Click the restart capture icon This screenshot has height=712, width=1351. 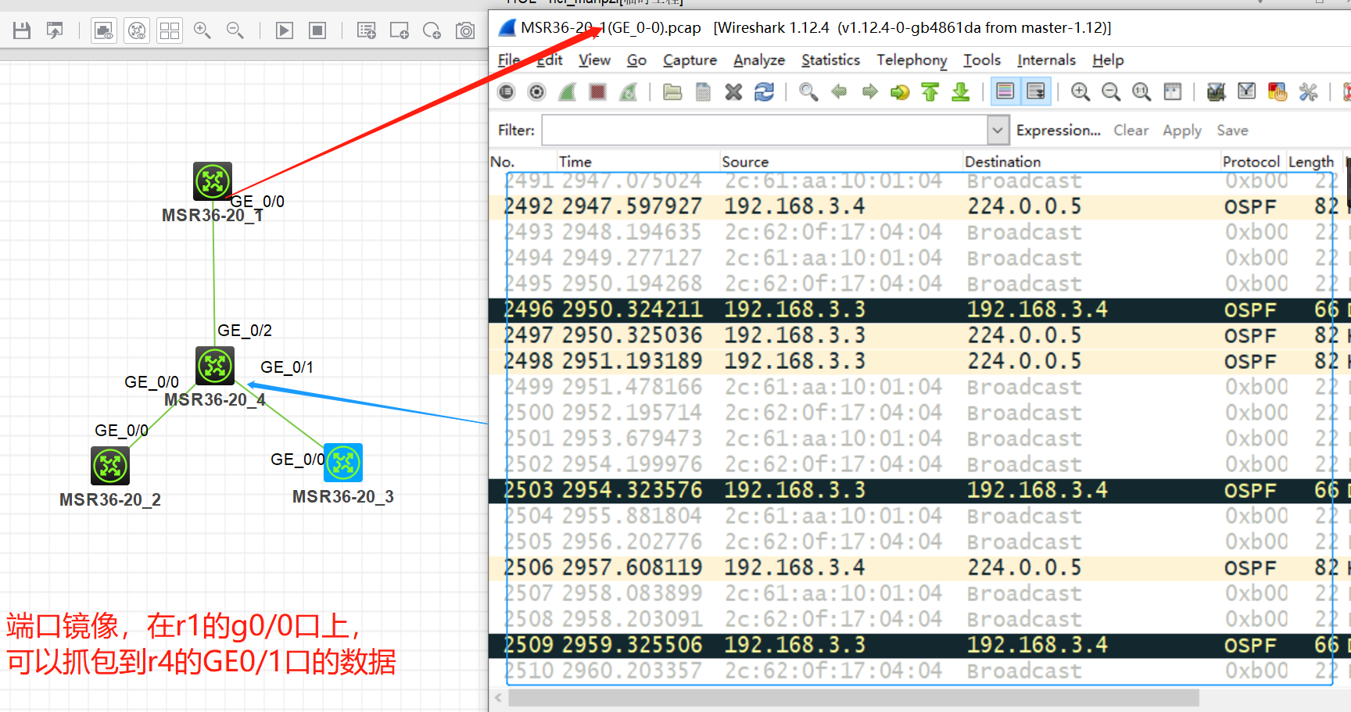(629, 92)
